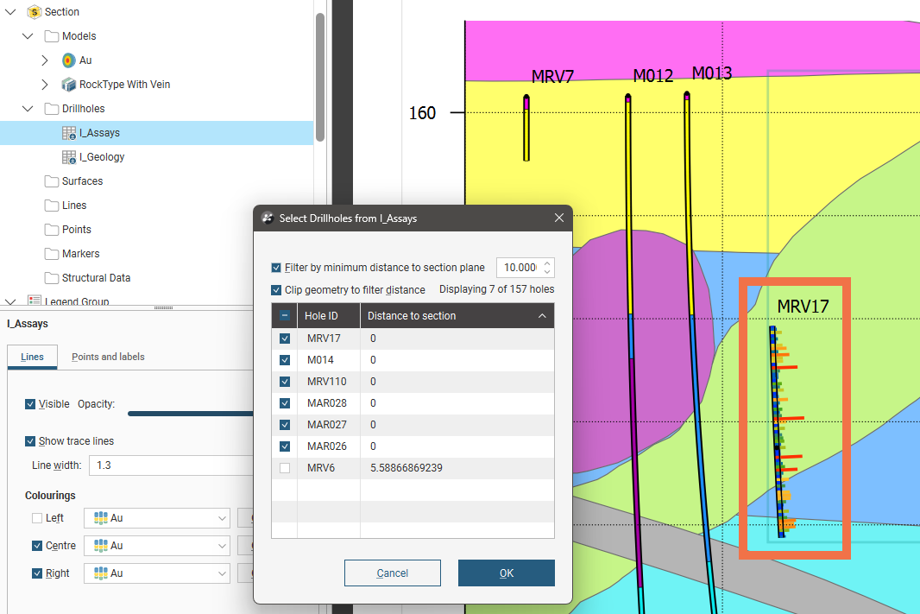Select the I_Assays table icon
This screenshot has width=920, height=614.
[69, 133]
